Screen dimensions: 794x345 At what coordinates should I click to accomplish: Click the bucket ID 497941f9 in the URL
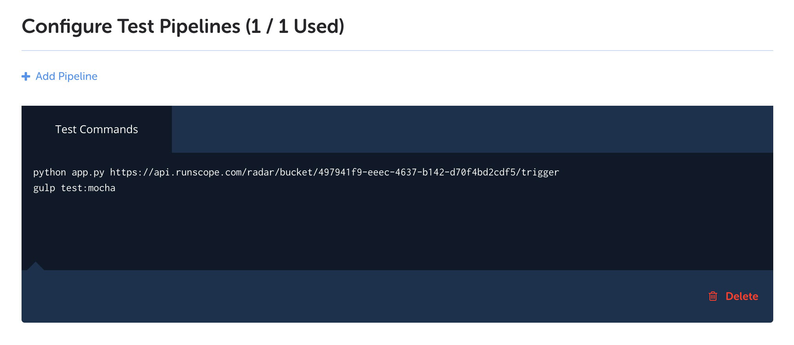340,172
